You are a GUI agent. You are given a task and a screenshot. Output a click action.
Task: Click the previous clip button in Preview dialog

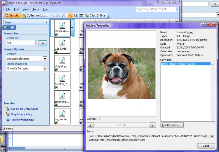[x=90, y=125]
